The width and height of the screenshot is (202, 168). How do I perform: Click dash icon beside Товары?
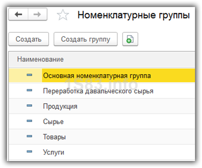click(x=29, y=136)
